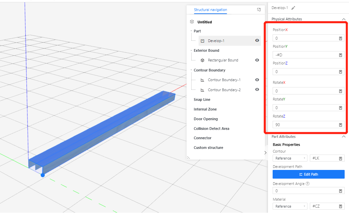349x213 pixels.
Task: Hide the Develop-1 part with eye icon
Action: [x=257, y=41]
